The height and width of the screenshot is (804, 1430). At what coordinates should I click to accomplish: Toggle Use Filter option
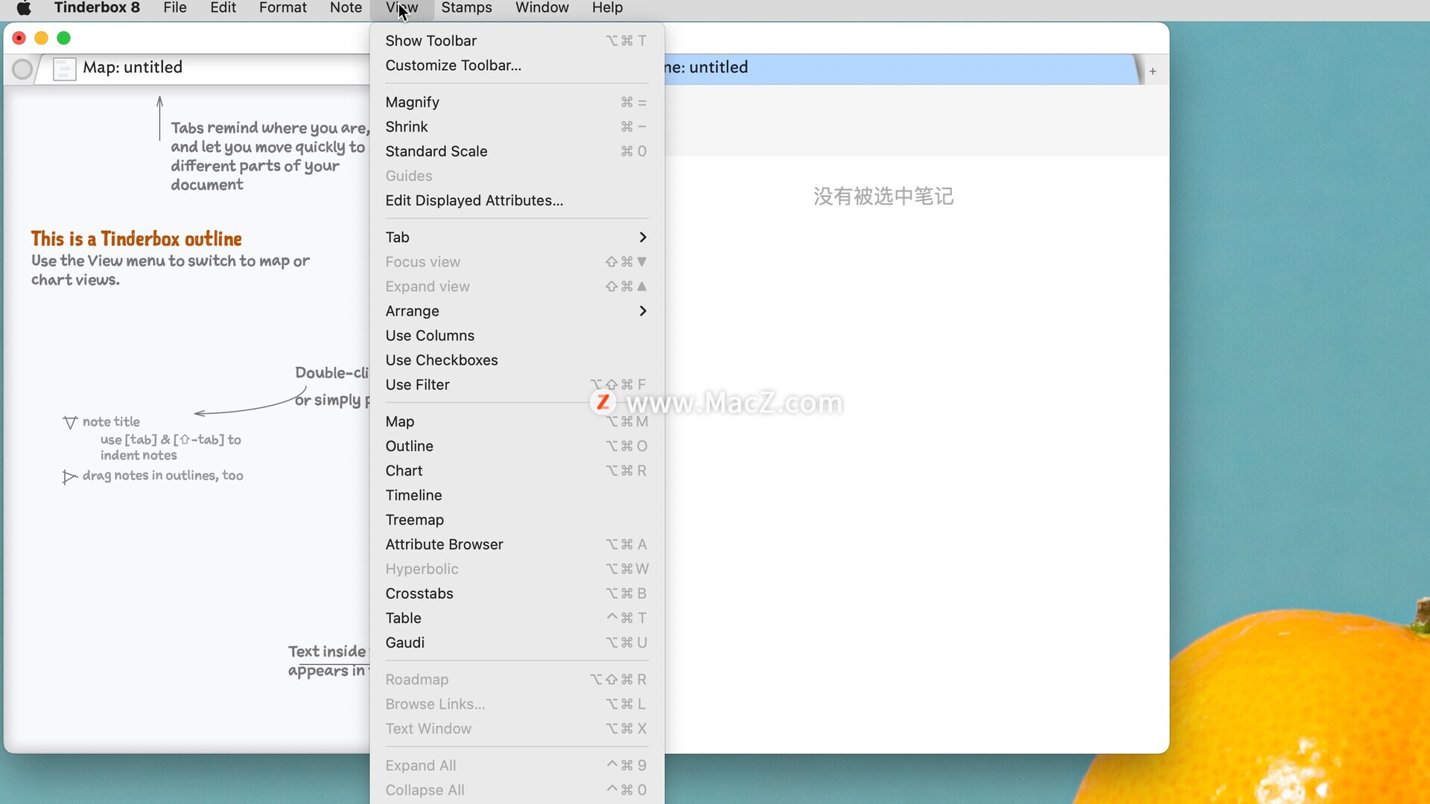pyautogui.click(x=516, y=385)
